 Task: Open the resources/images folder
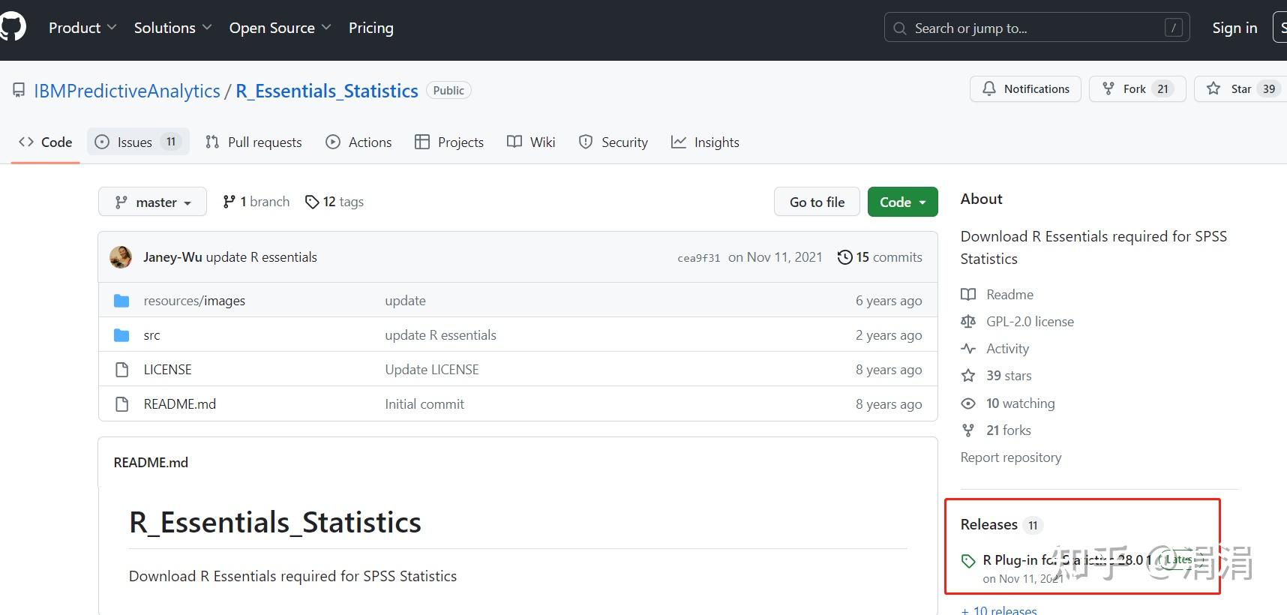tap(194, 301)
